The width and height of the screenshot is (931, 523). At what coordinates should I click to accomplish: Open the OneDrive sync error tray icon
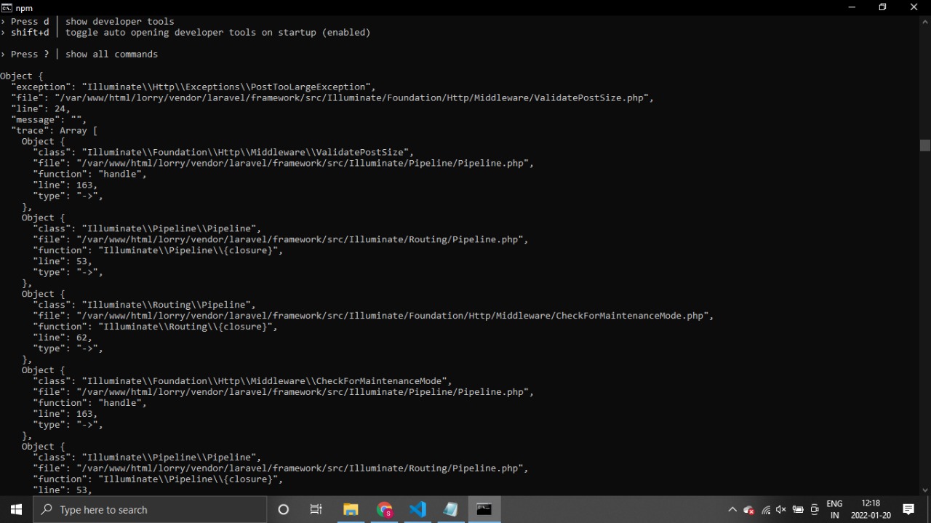tap(748, 510)
